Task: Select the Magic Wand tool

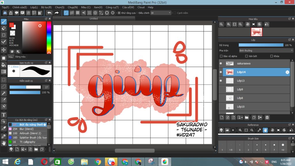Action: [4, 93]
